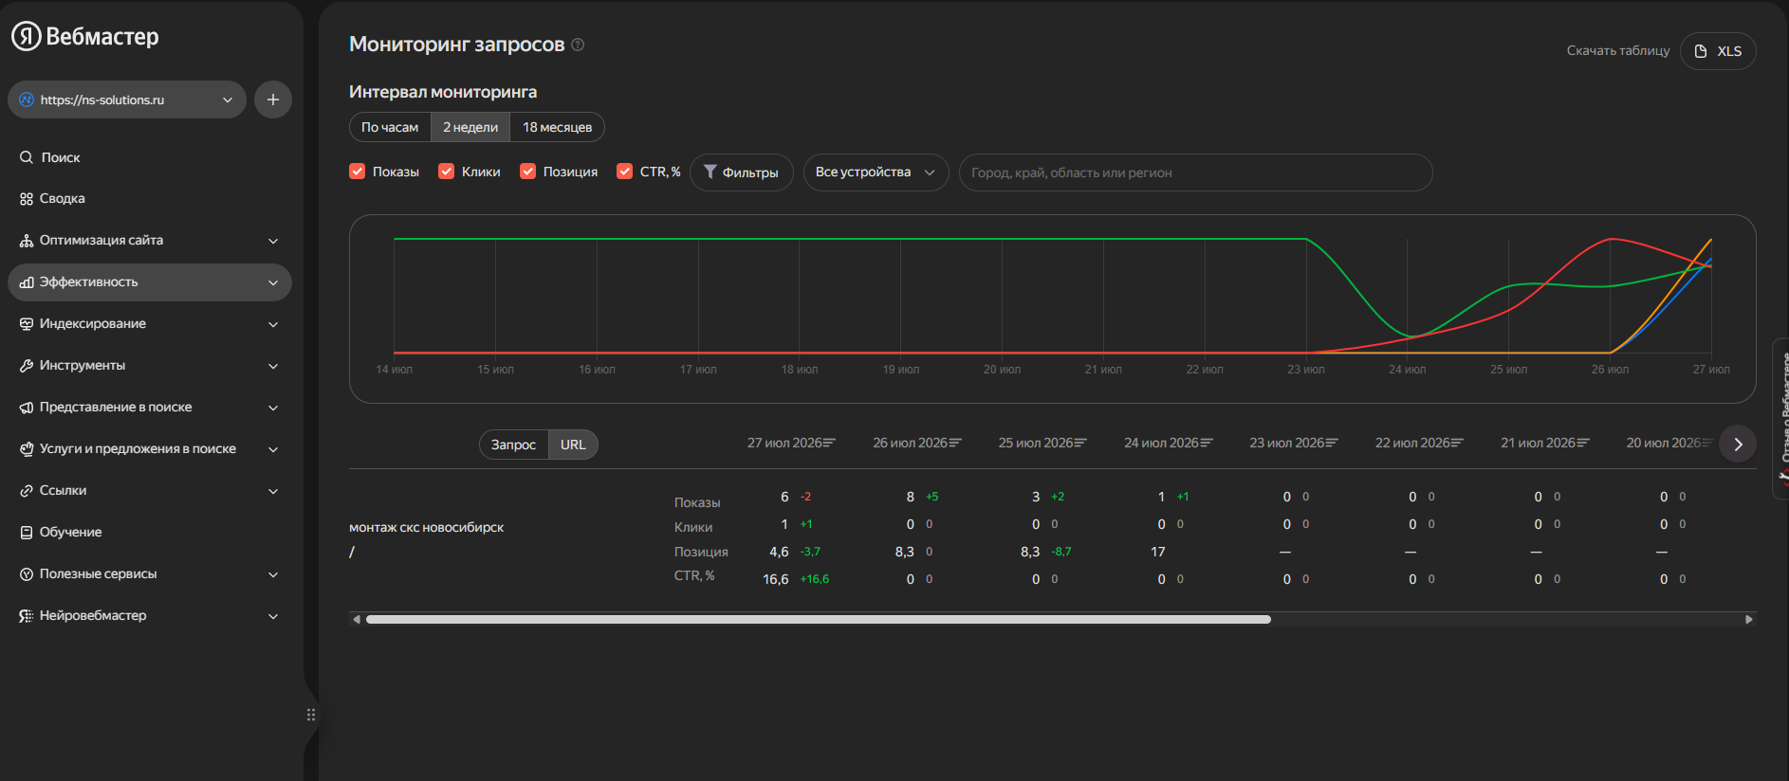Click the sort icon next to 25 июл 2026

(1081, 443)
